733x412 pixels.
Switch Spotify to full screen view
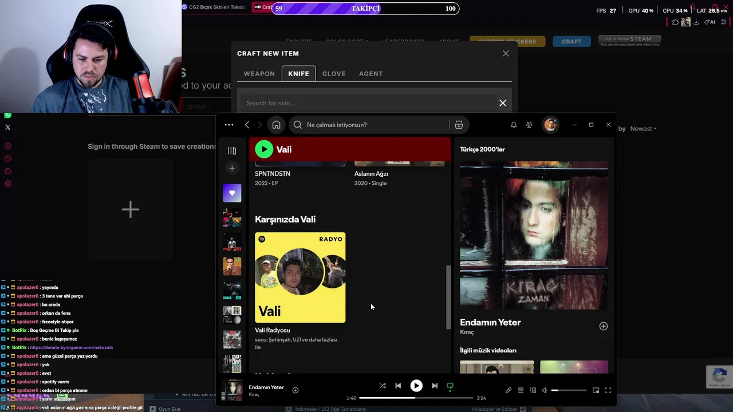click(608, 390)
